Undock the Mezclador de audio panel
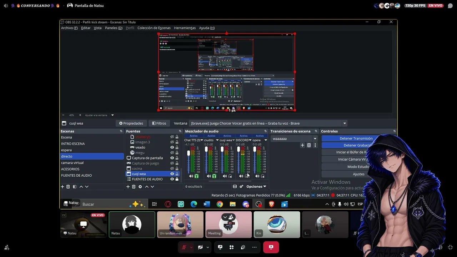This screenshot has height=257, width=457. coord(265,131)
